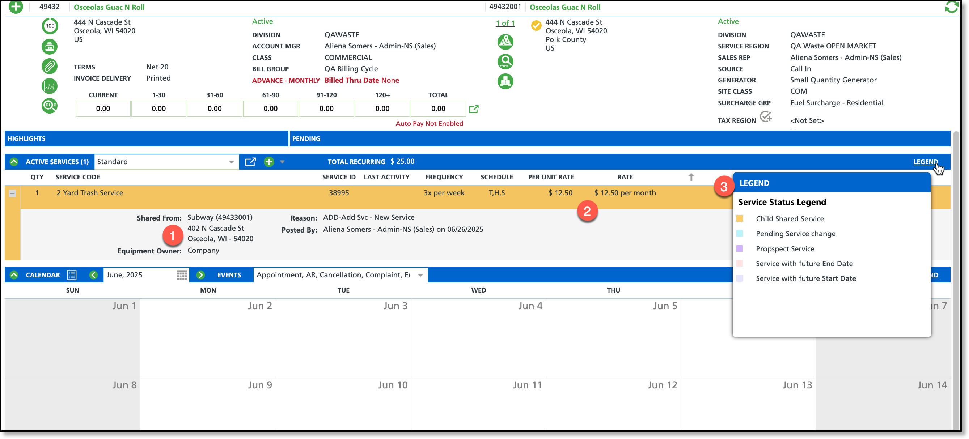Open the paperclip attachments icon
Image resolution: width=969 pixels, height=439 pixels.
(49, 67)
